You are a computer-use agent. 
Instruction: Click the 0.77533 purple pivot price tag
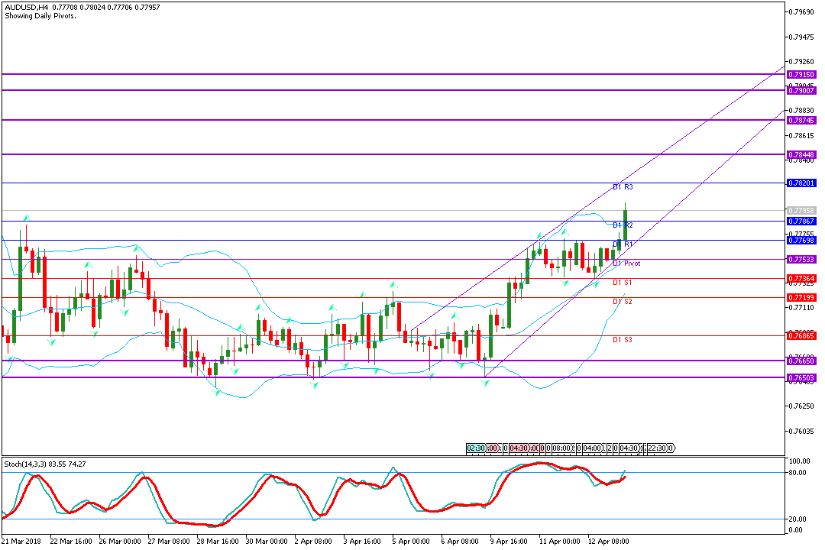[801, 260]
